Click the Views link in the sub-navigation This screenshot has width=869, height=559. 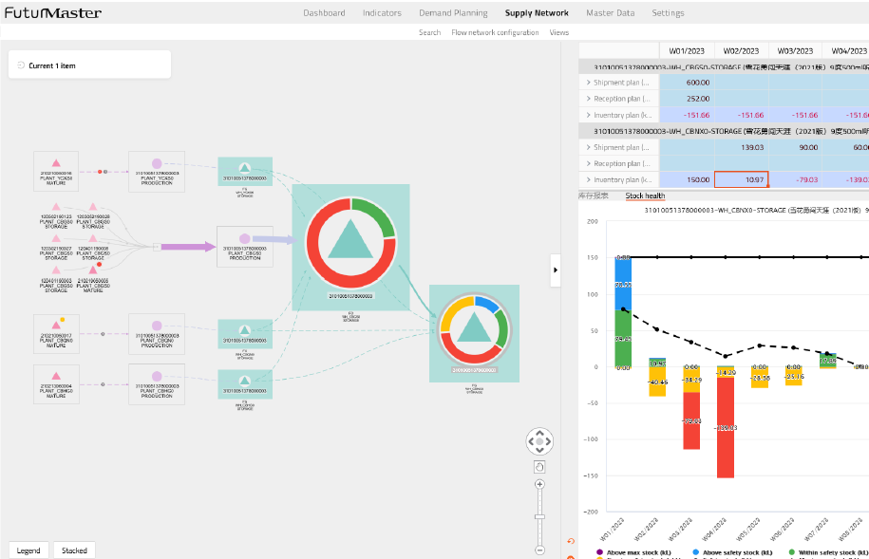558,31
